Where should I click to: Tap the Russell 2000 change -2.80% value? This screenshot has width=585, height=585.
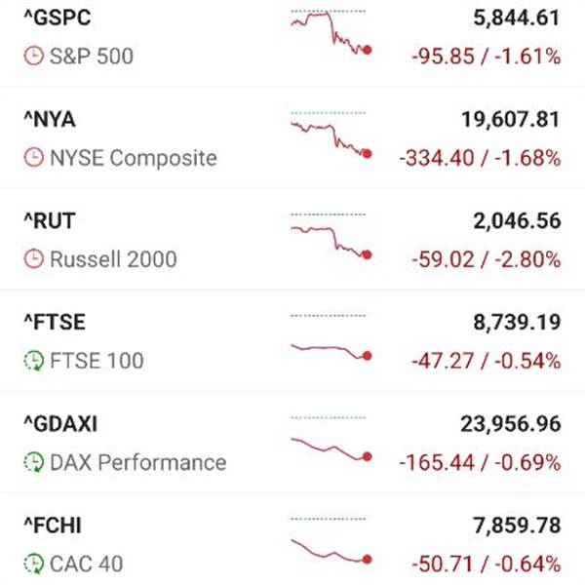point(527,259)
